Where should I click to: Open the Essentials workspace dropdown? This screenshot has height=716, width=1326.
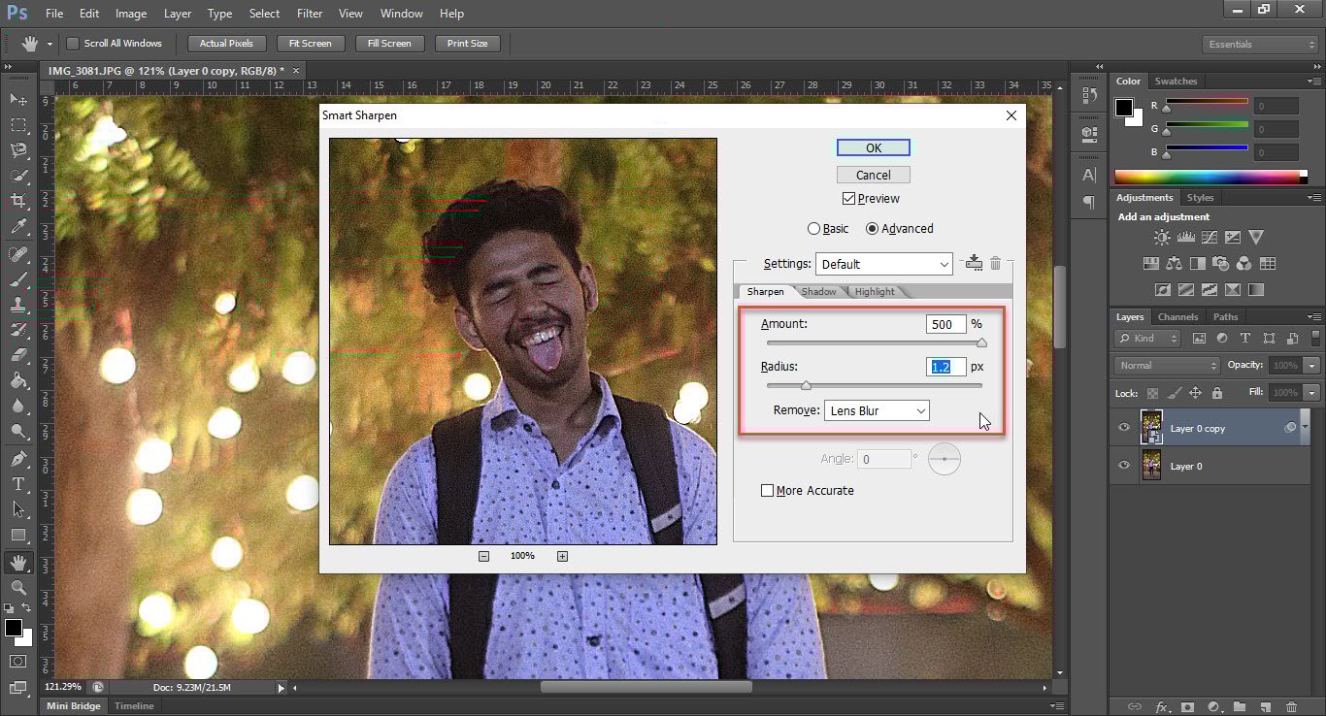tap(1260, 45)
